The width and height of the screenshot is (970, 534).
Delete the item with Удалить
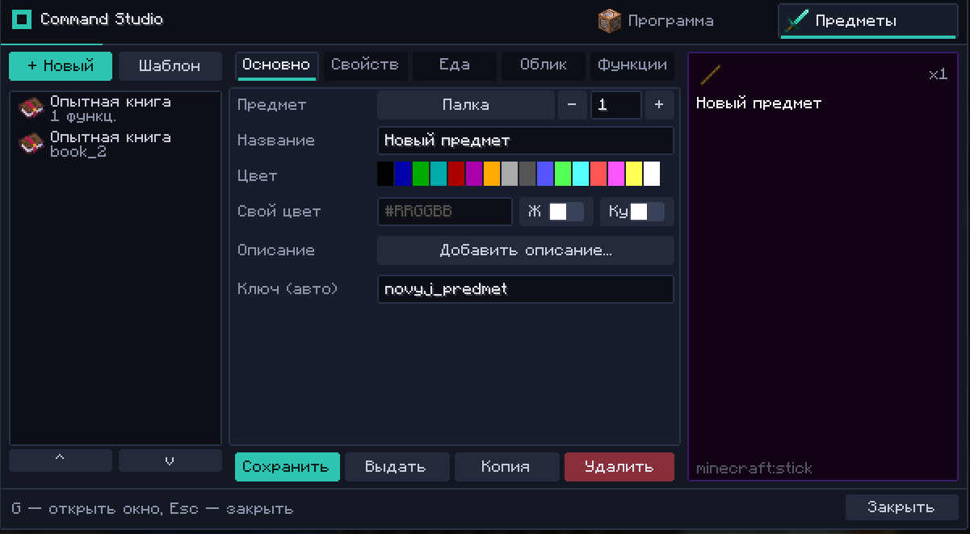pos(619,467)
